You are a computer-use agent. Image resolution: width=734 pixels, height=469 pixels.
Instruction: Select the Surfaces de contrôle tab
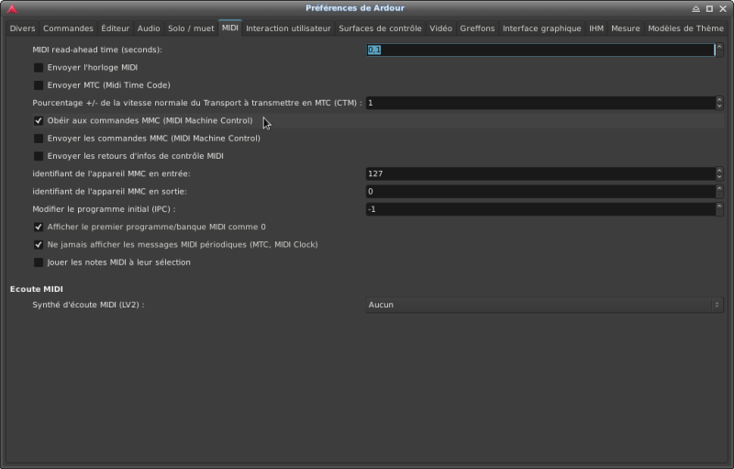[x=380, y=28]
